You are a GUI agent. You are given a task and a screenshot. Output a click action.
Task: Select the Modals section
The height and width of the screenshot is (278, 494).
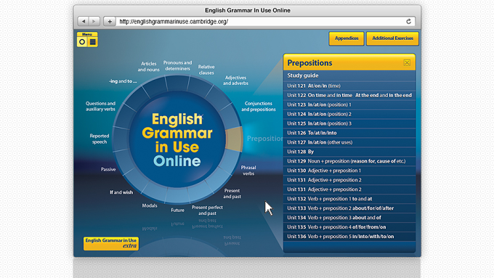pyautogui.click(x=150, y=205)
